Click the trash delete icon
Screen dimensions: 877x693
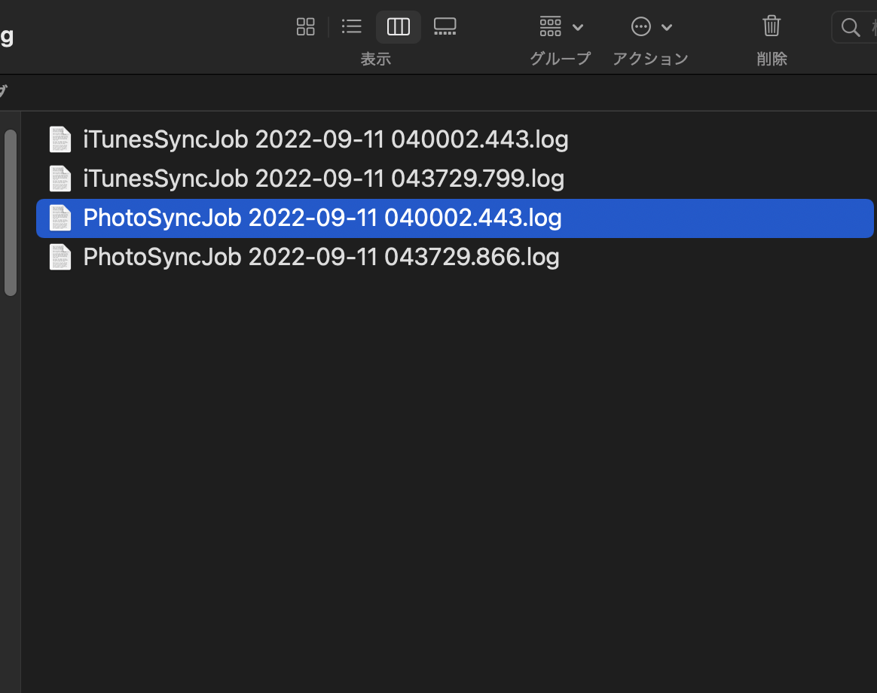(x=772, y=26)
